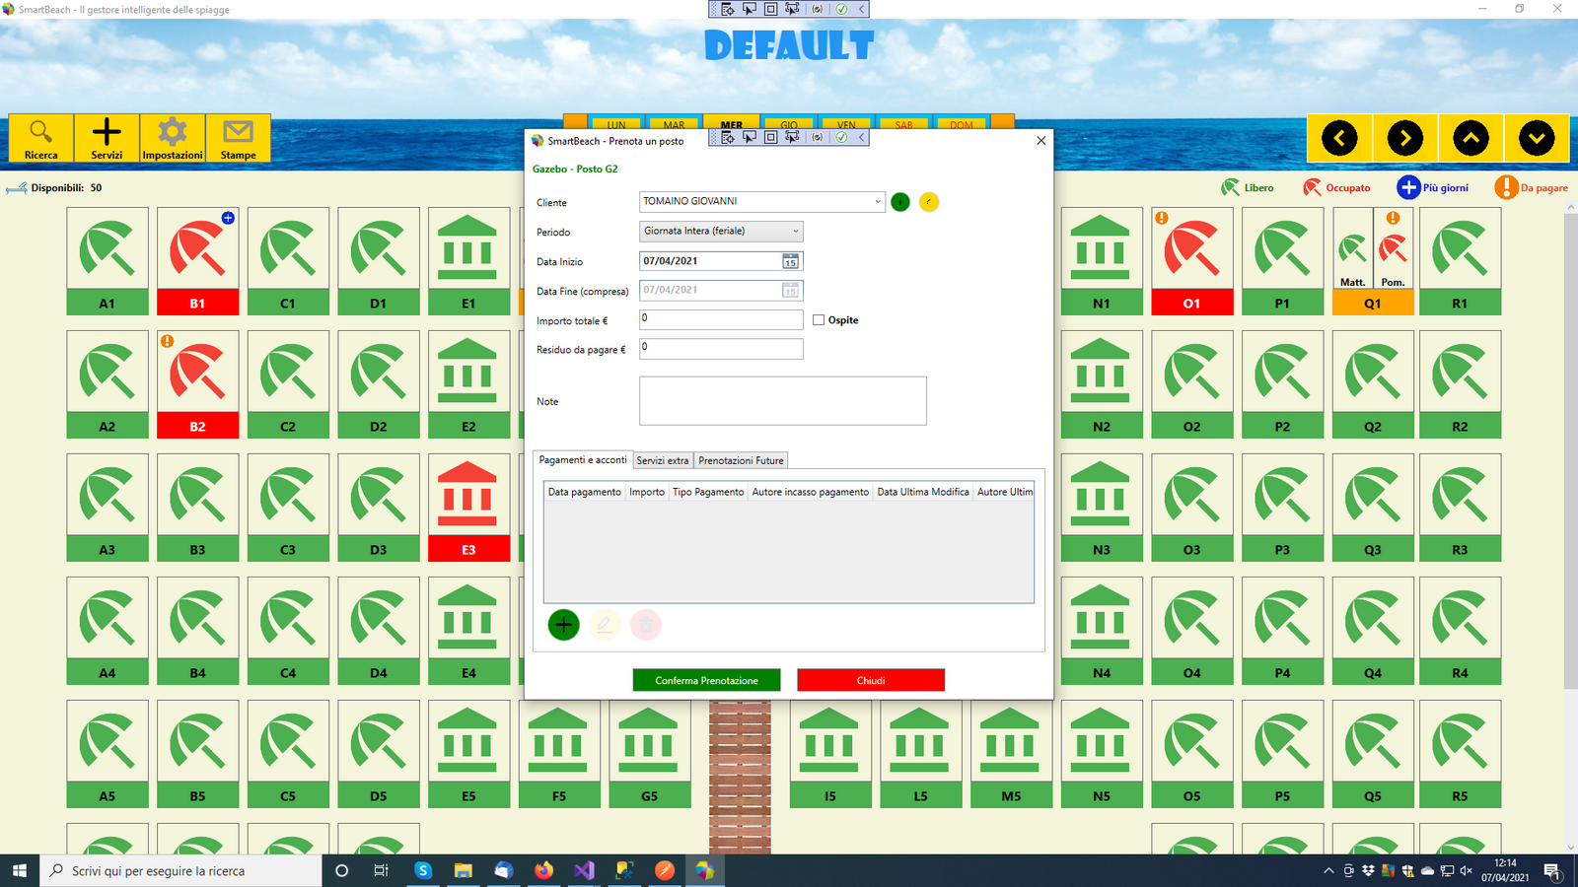Open the Stampe print icon
Screen dimensions: 1578x887
(x=238, y=138)
